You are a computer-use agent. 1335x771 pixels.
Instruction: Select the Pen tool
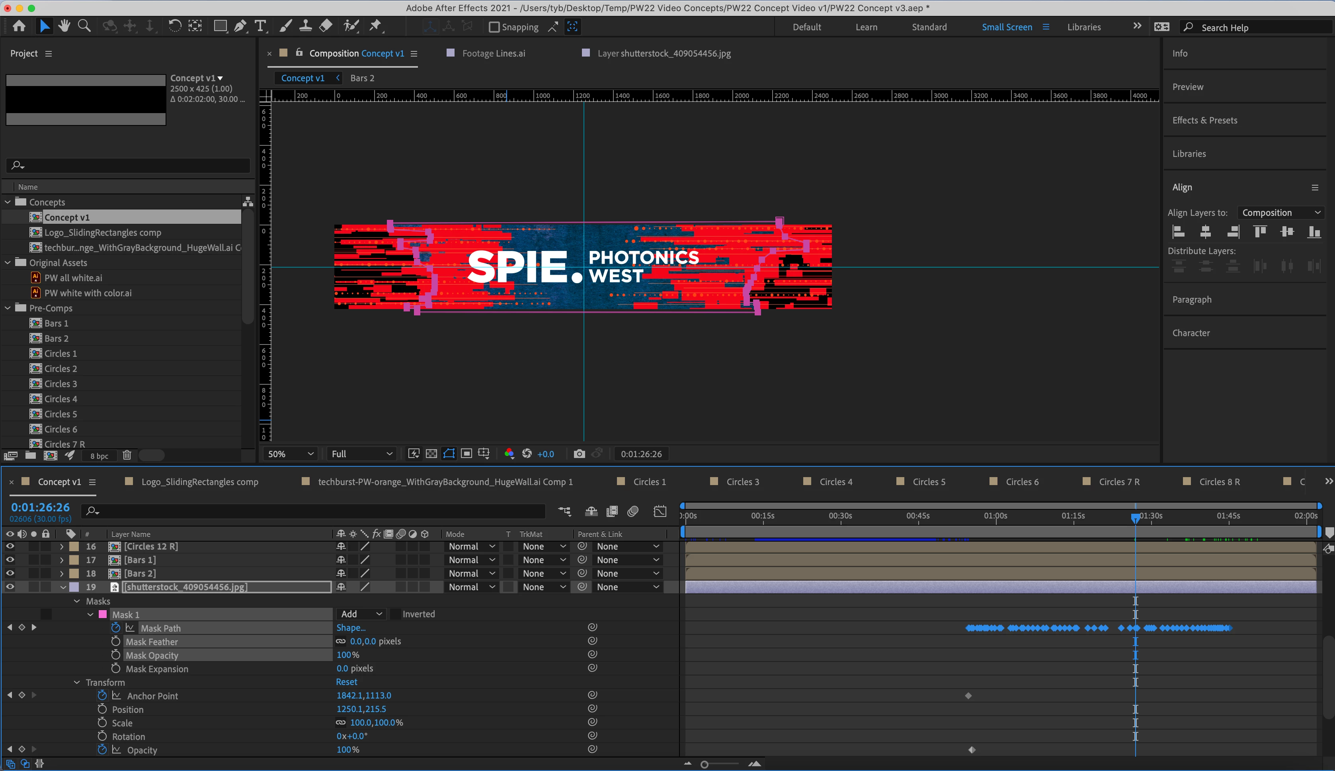[240, 26]
